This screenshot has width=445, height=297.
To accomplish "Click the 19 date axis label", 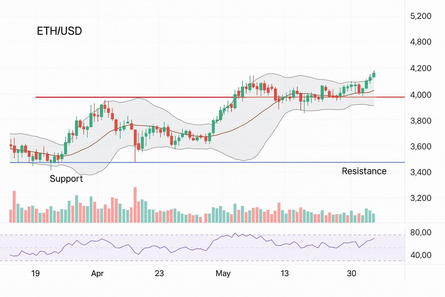I will point(35,273).
